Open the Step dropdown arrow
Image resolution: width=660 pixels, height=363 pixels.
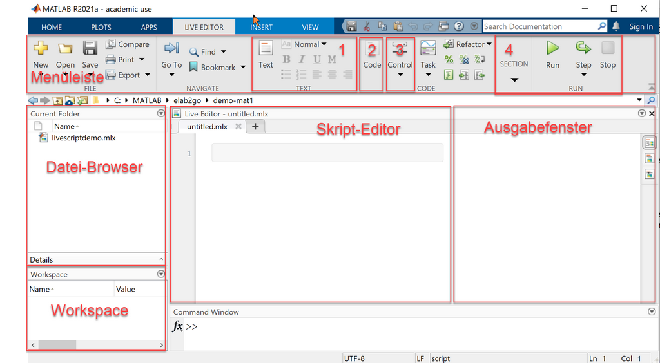[583, 75]
